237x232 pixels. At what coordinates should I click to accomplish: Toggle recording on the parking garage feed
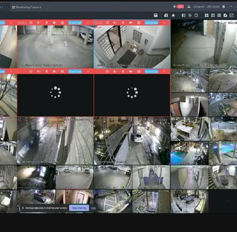click(x=54, y=23)
